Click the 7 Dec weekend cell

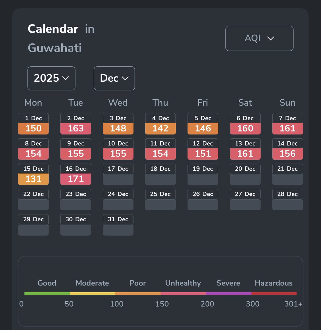click(287, 123)
